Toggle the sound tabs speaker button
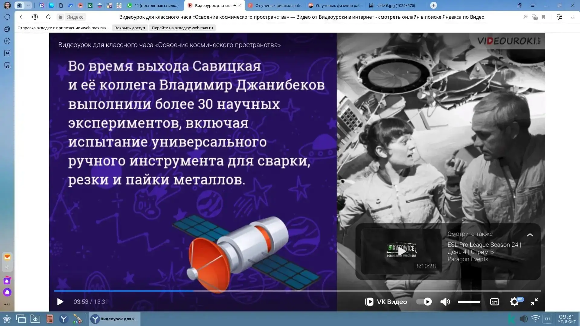Image resolution: width=580 pixels, height=326 pixels. (x=19, y=5)
